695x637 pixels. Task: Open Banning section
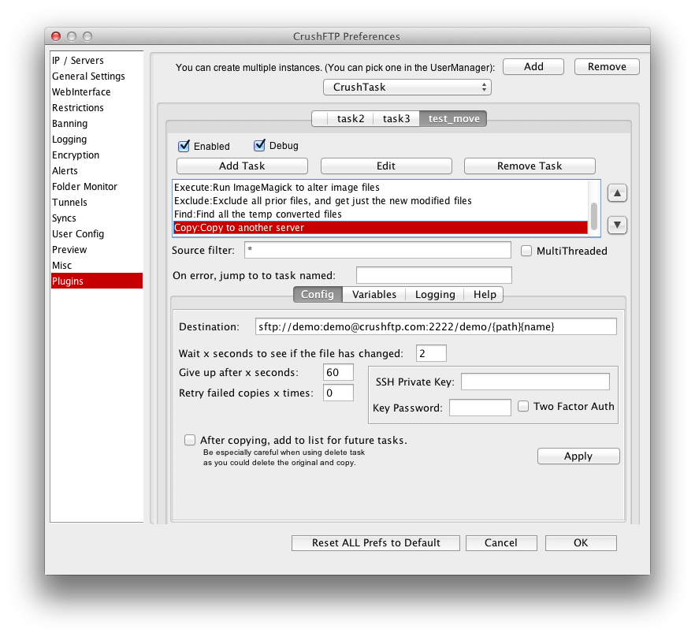click(97, 123)
